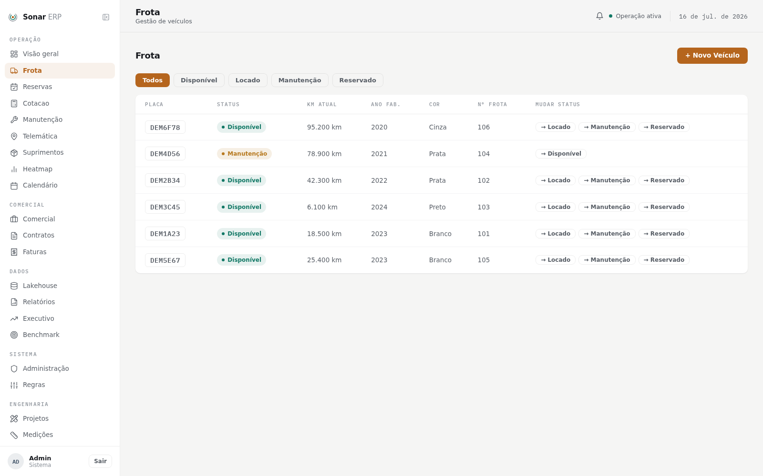Filter fleet by Disponível

click(199, 80)
